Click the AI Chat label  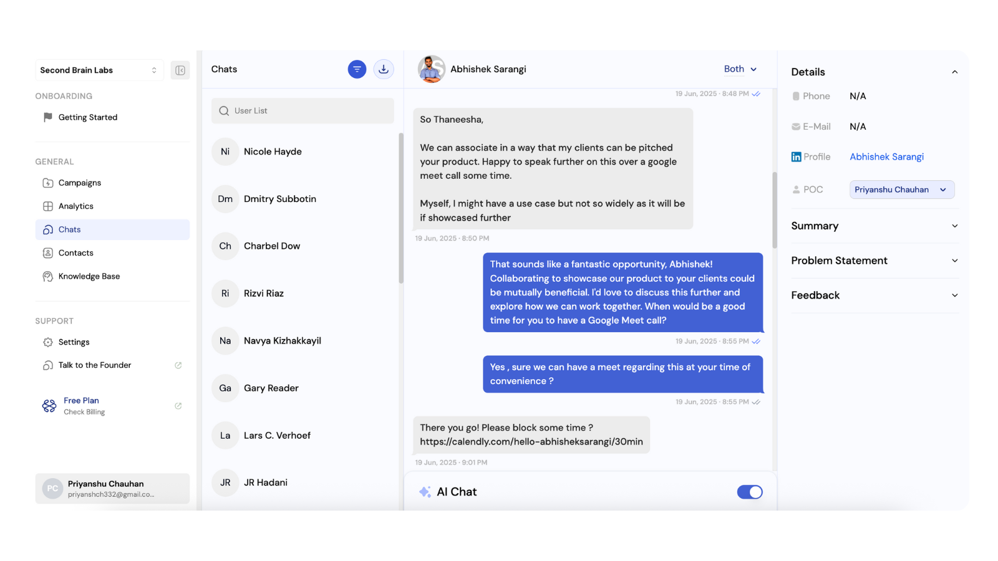457,492
